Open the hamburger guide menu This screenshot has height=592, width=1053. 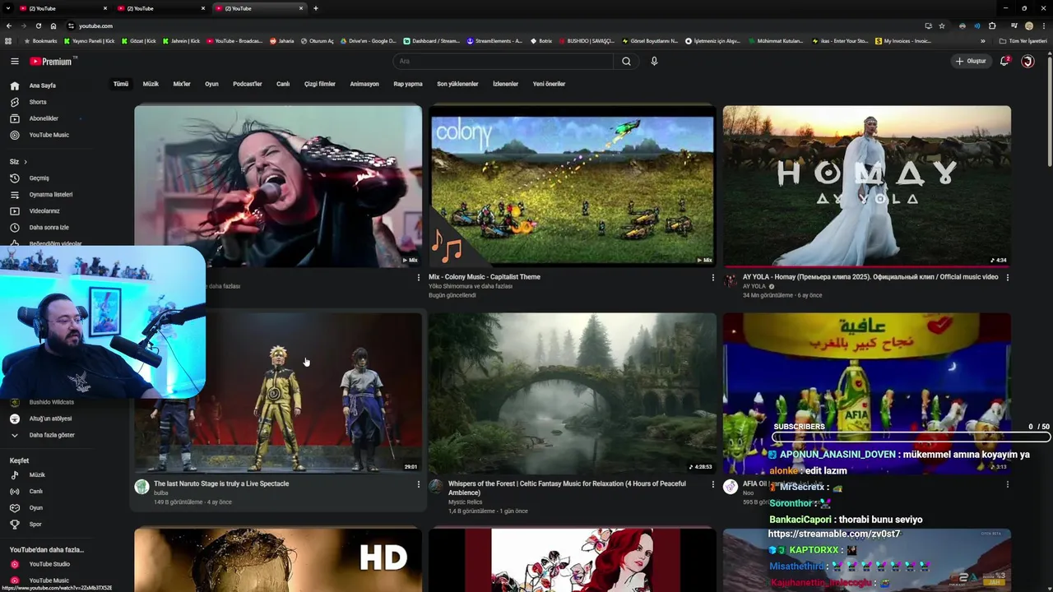14,61
